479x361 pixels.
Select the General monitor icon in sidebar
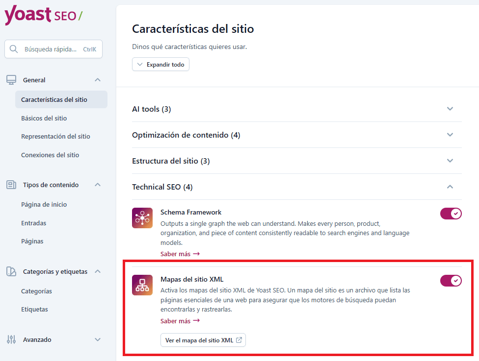pyautogui.click(x=11, y=79)
